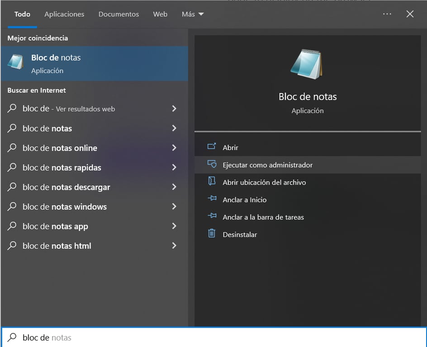Switch to the Aplicaciones tab
The width and height of the screenshot is (427, 347).
click(x=64, y=14)
